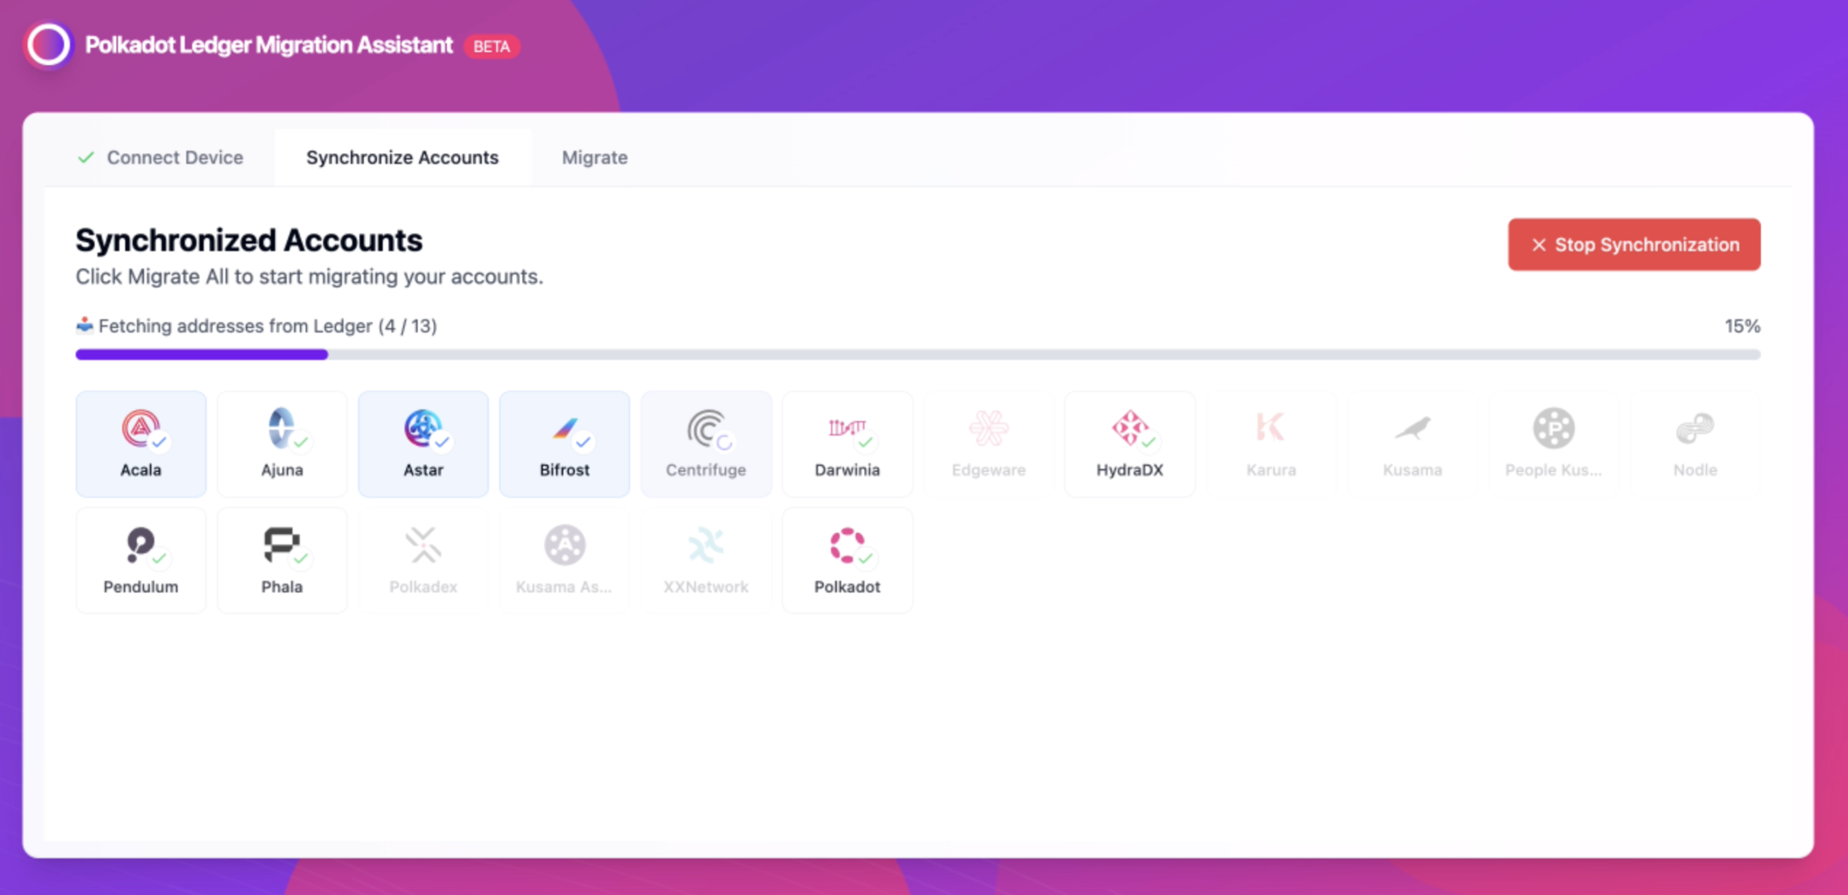1848x895 pixels.
Task: Click the Karura network tile
Action: (1271, 444)
